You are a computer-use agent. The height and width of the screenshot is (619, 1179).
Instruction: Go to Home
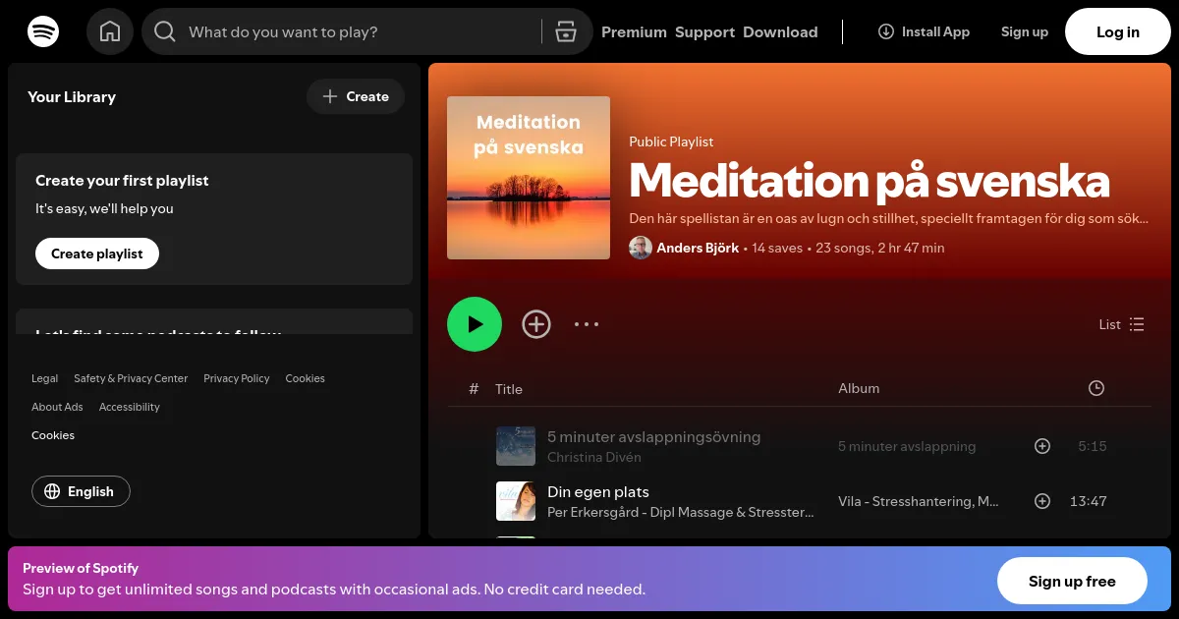point(110,30)
